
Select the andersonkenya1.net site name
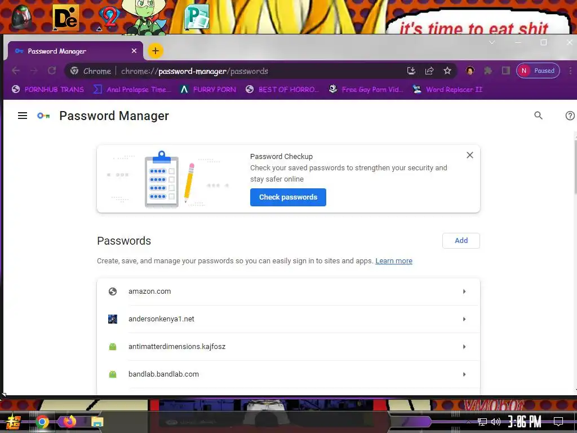click(x=161, y=319)
